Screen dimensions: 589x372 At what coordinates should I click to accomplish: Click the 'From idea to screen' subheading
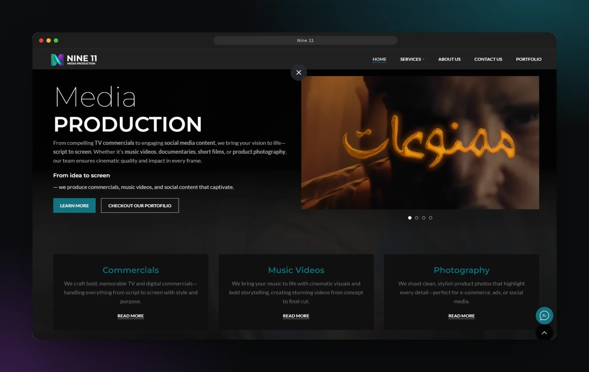click(x=82, y=176)
